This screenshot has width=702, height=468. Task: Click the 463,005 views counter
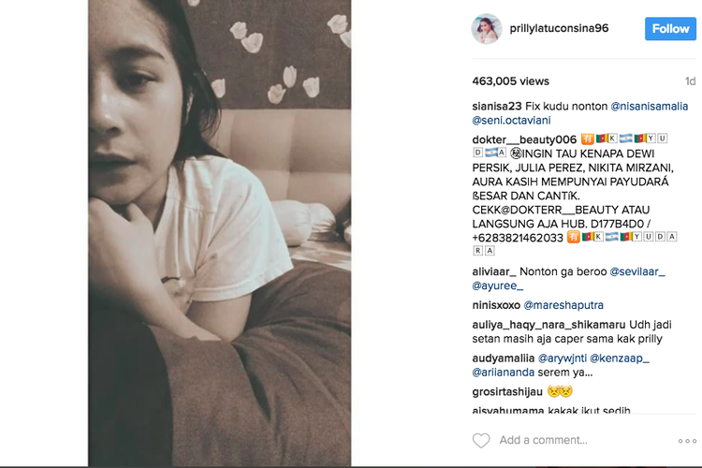510,81
